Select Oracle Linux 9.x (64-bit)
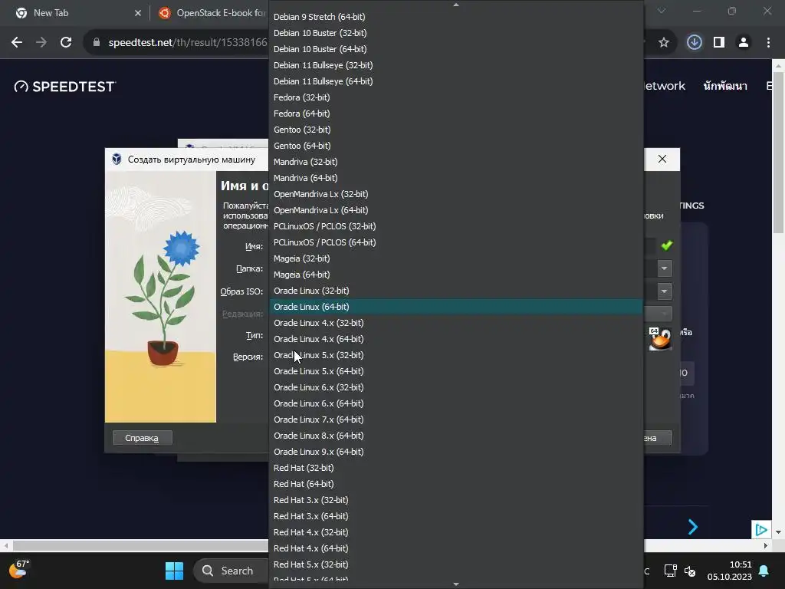Image resolution: width=785 pixels, height=589 pixels. pos(456,451)
